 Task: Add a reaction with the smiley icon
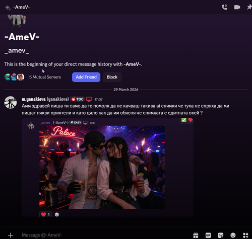coord(57,214)
